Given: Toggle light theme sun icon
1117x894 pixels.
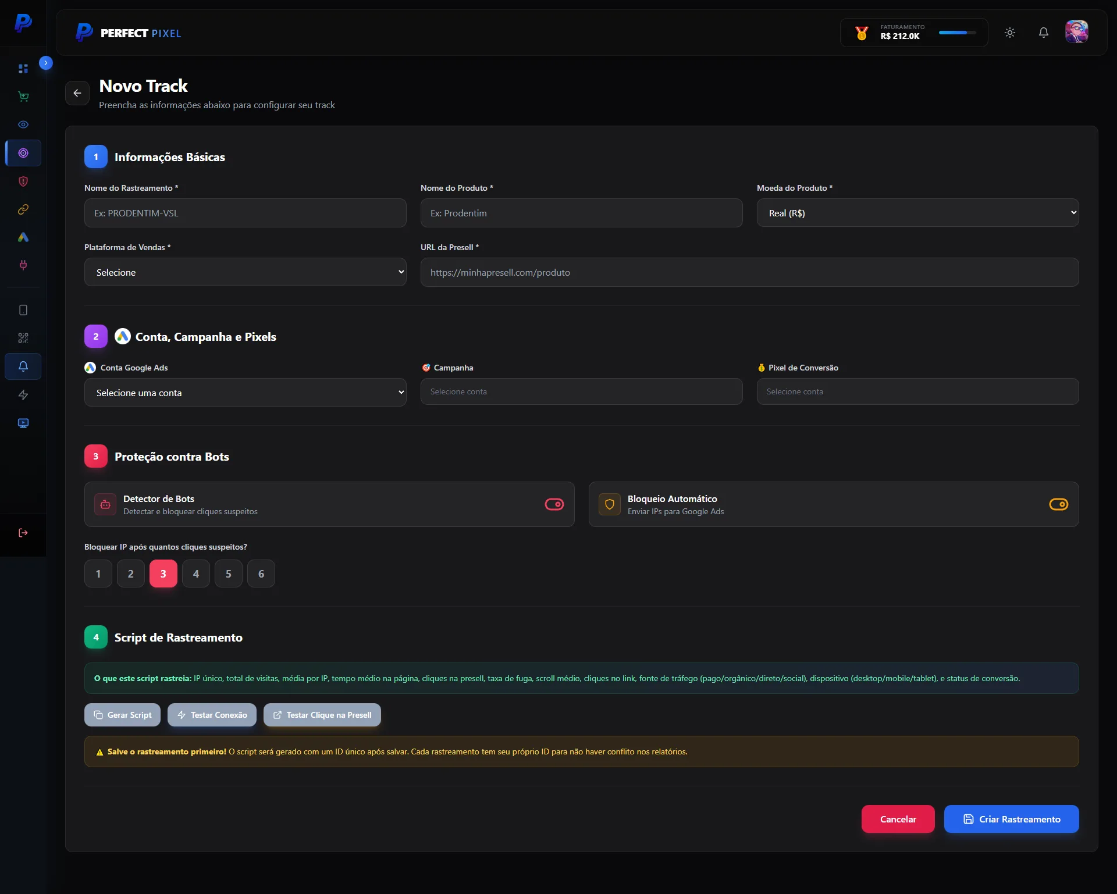Looking at the screenshot, I should tap(1010, 33).
